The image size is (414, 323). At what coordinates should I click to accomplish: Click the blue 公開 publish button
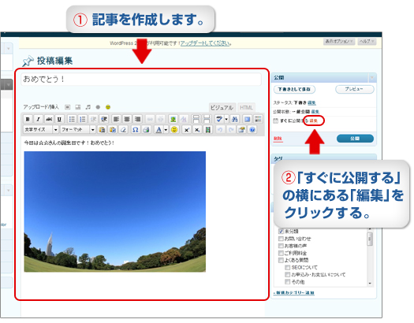[x=355, y=139]
